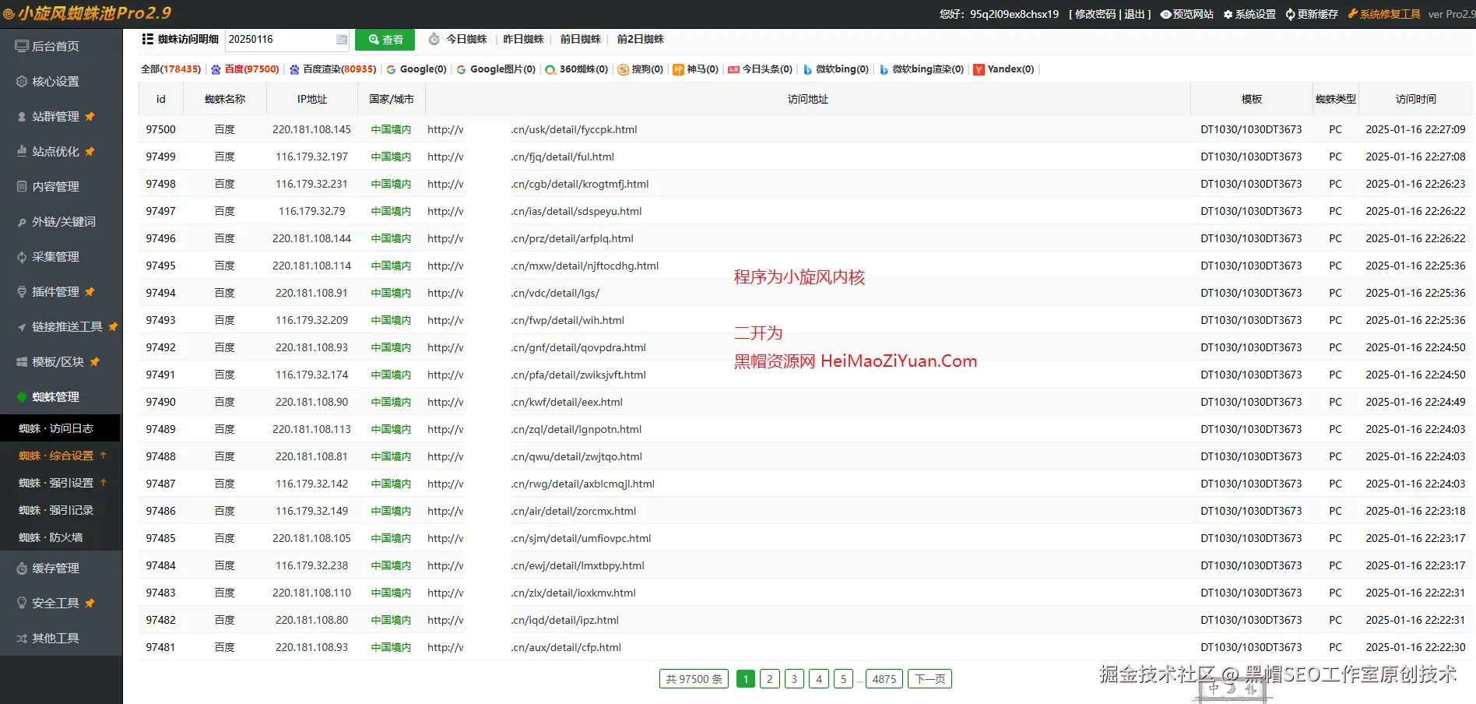Switch to 昨日蜘蛛 tab
Viewport: 1476px width, 704px height.
click(523, 39)
